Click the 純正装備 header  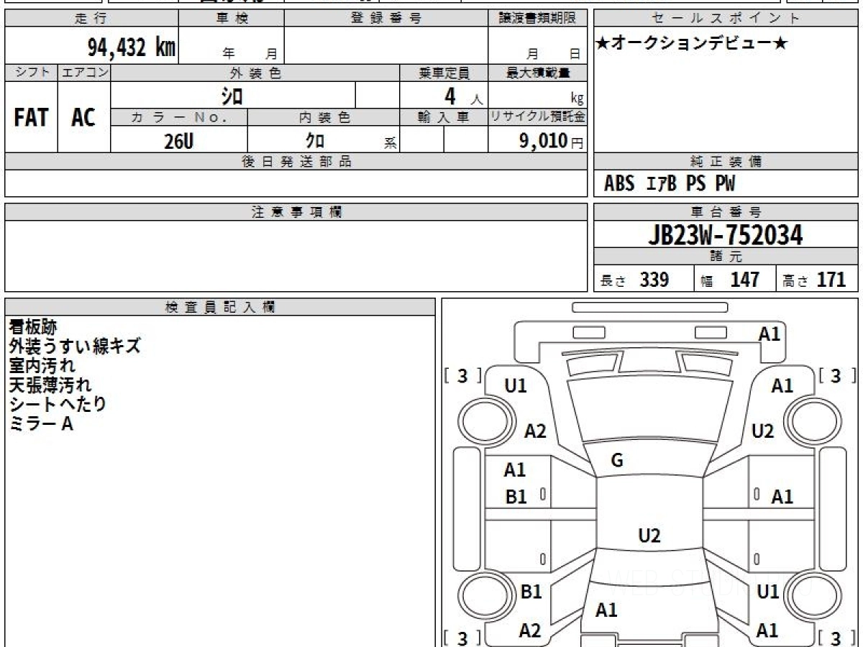click(x=726, y=162)
